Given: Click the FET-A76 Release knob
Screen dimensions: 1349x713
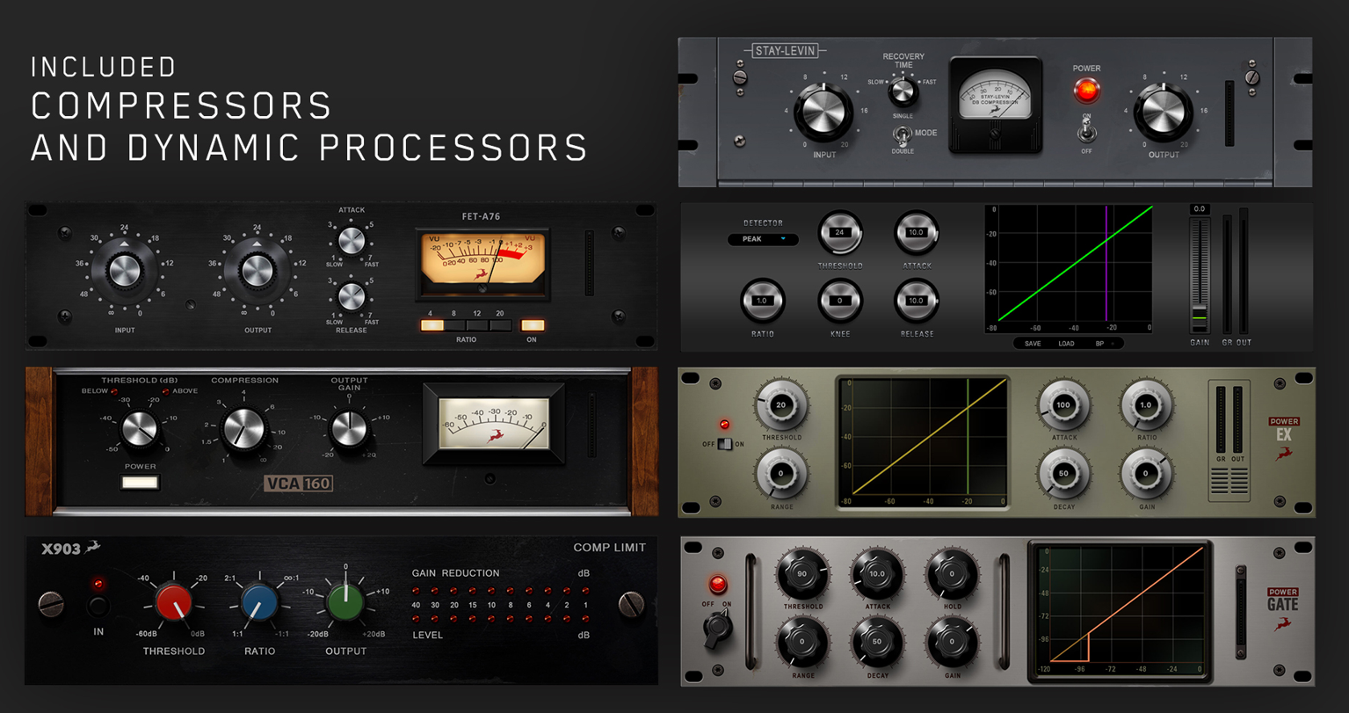Looking at the screenshot, I should pos(352,296).
